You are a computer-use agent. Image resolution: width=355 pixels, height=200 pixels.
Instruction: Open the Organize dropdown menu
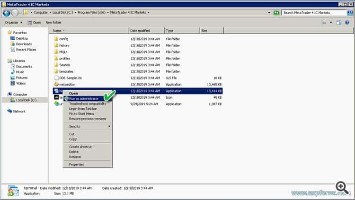point(13,22)
